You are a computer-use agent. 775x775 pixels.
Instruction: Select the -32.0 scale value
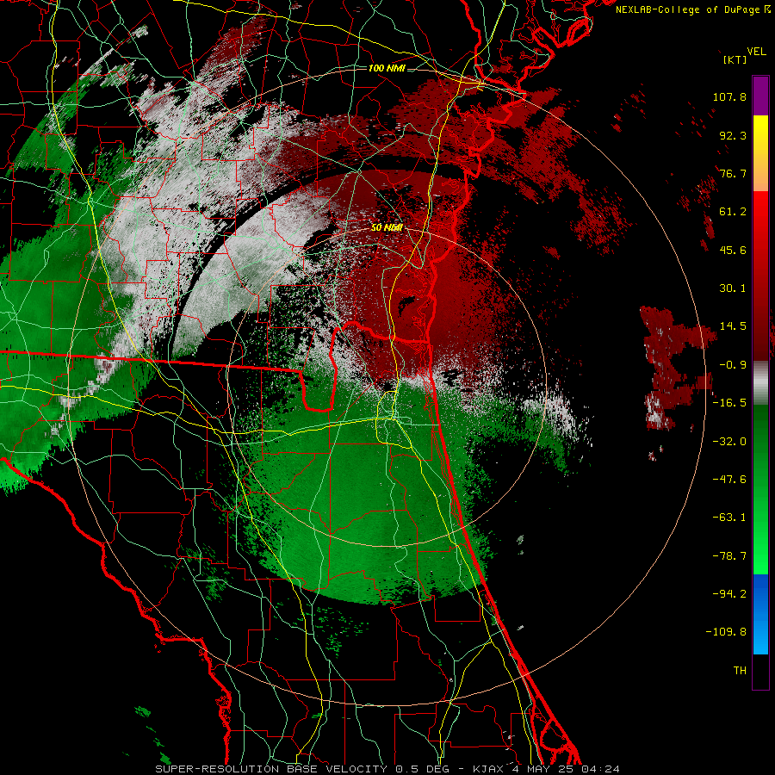(x=729, y=442)
